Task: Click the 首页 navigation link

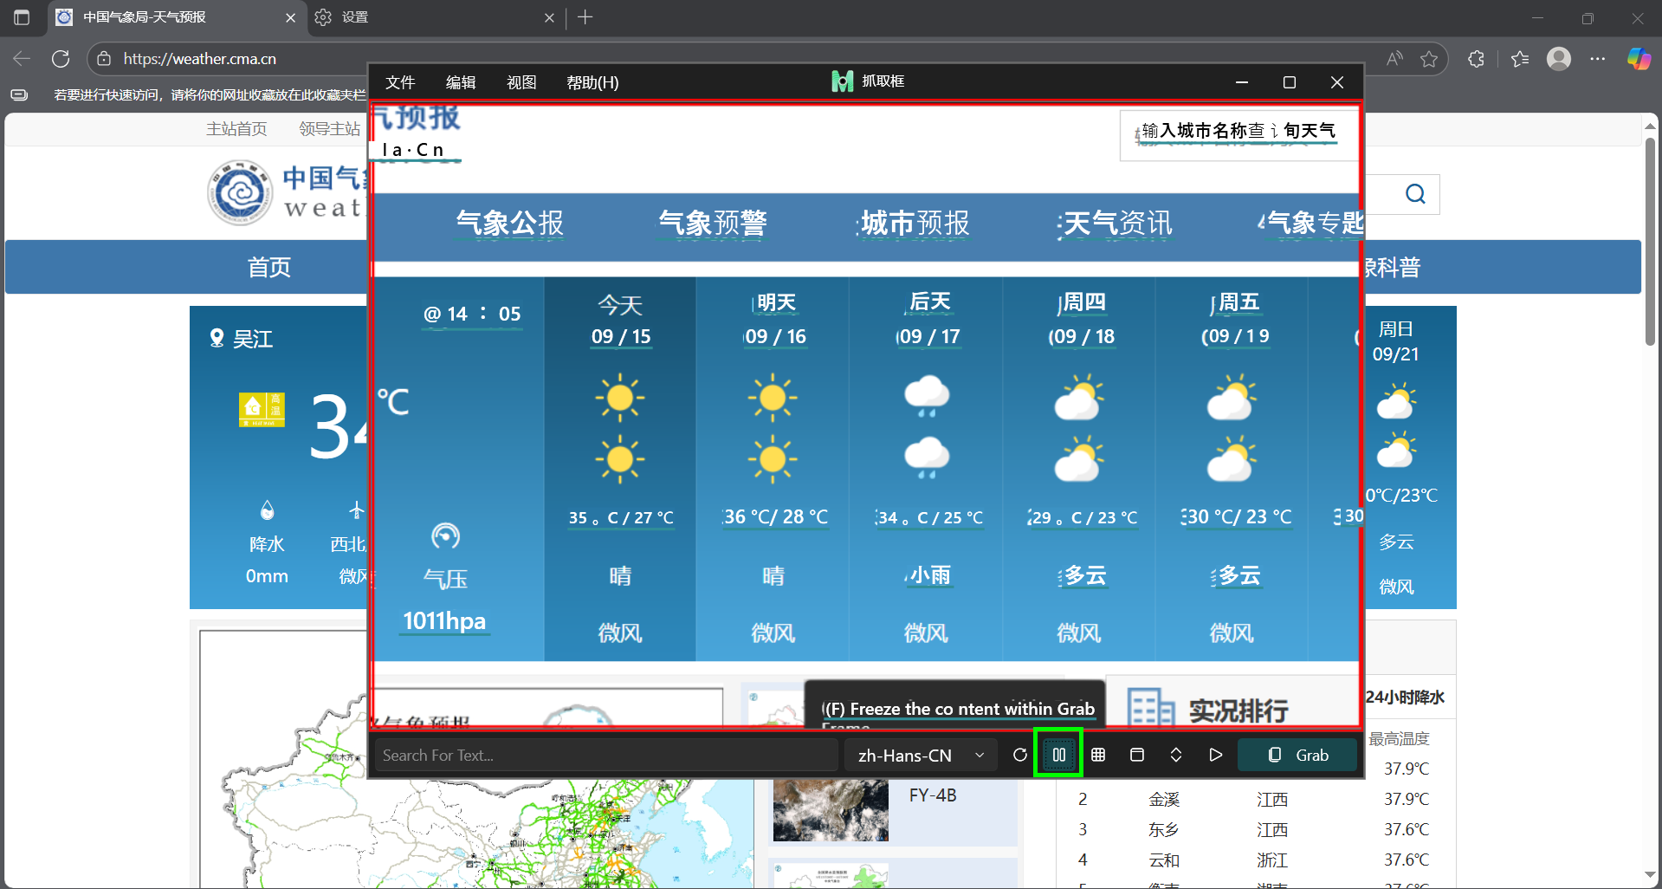Action: (x=269, y=267)
